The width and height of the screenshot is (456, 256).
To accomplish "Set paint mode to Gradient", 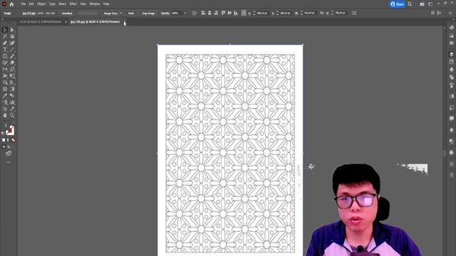I will (8, 140).
